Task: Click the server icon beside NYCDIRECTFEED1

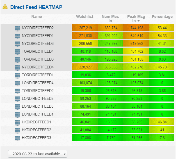Action: click(17, 36)
